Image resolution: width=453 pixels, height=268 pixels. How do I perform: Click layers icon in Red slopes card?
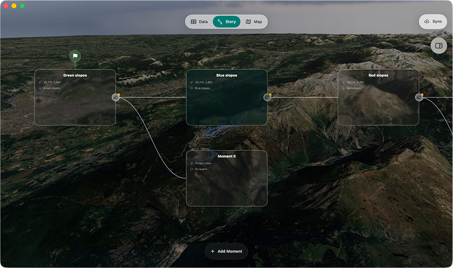[x=343, y=88]
